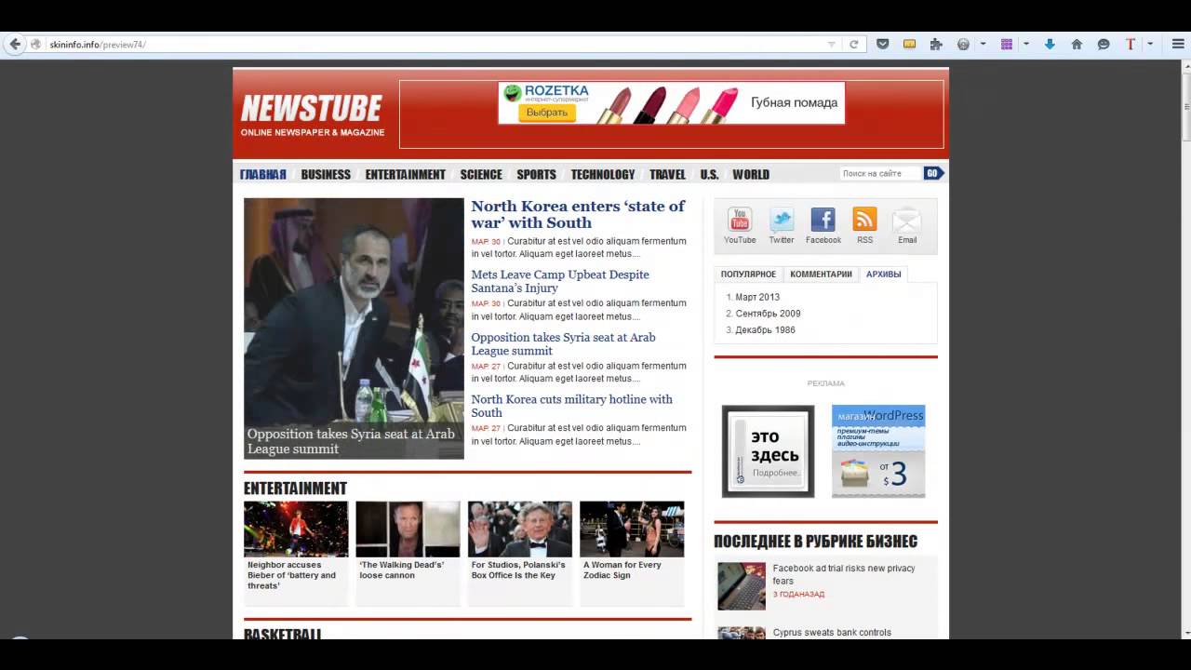This screenshot has height=670, width=1191.
Task: Click the yellow card toolbar icon
Action: (x=910, y=44)
